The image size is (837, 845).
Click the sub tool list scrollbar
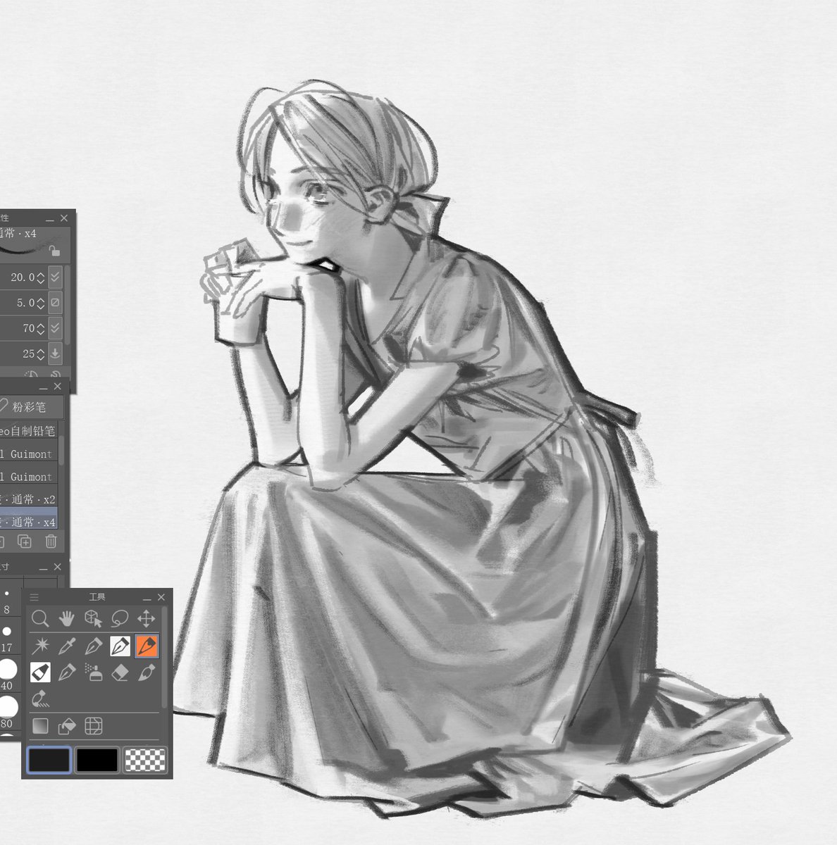coord(61,451)
